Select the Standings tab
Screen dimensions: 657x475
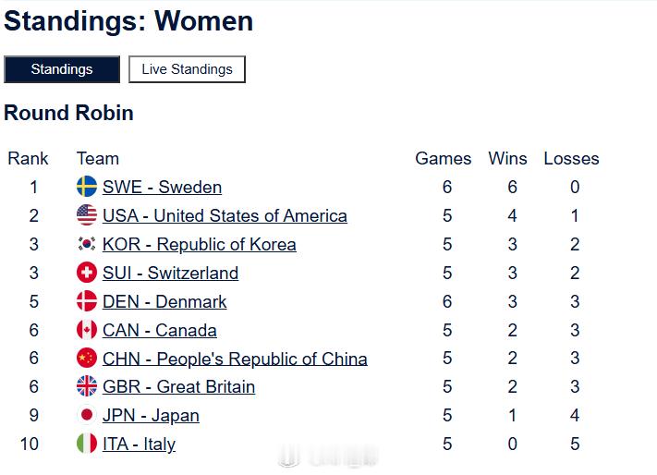[62, 69]
